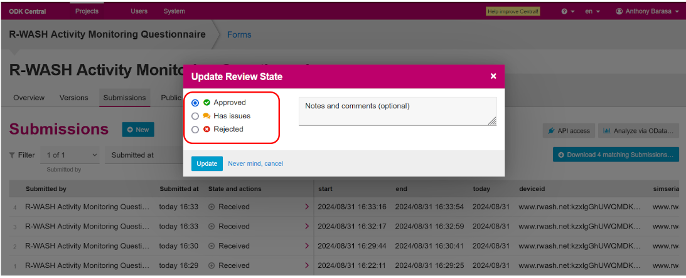Open the Submitted by filter dropdown
This screenshot has height=278, width=686.
pyautogui.click(x=72, y=155)
